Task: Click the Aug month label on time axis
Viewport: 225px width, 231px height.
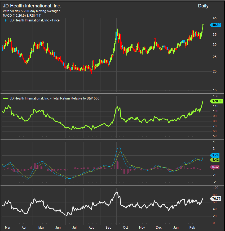Action: (x=91, y=228)
